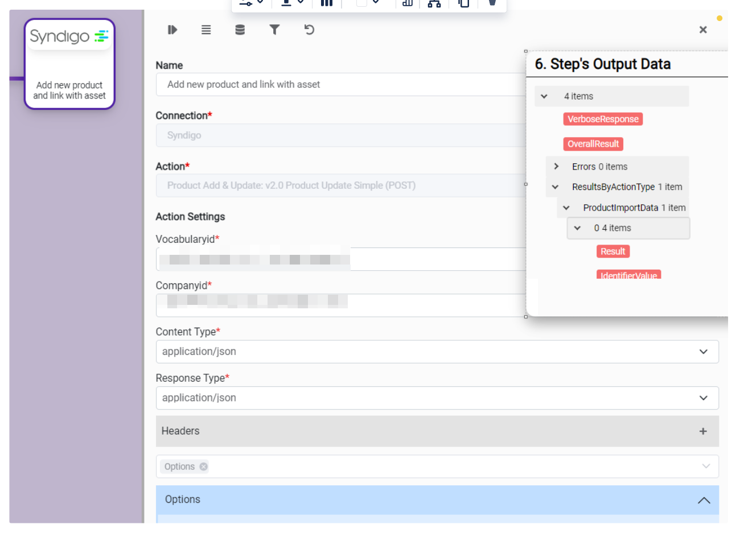Click the Syndigo step node on canvas
Image resolution: width=744 pixels, height=533 pixels.
point(69,64)
